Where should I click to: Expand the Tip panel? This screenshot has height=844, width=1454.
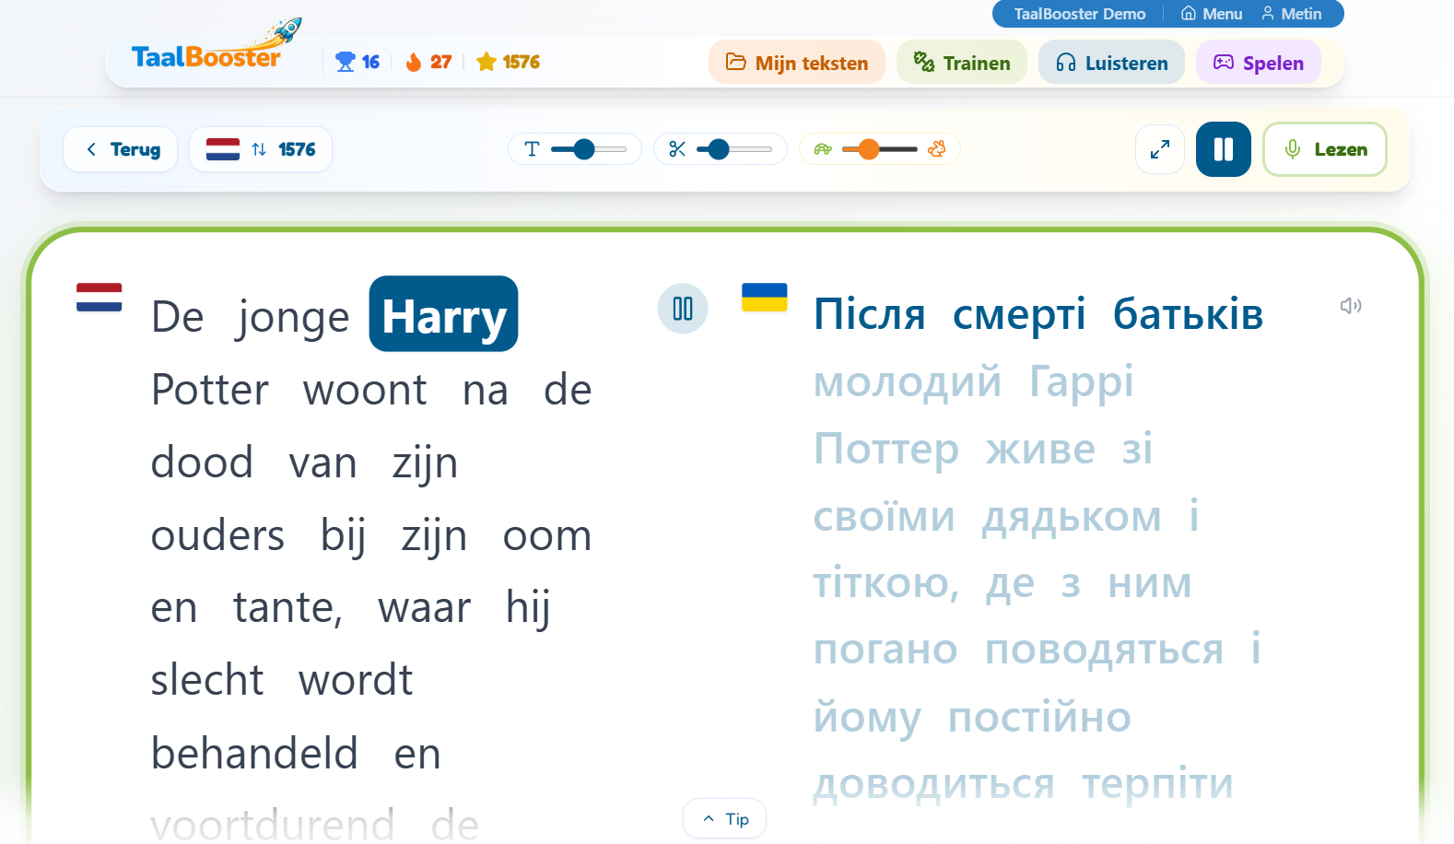pos(724,819)
